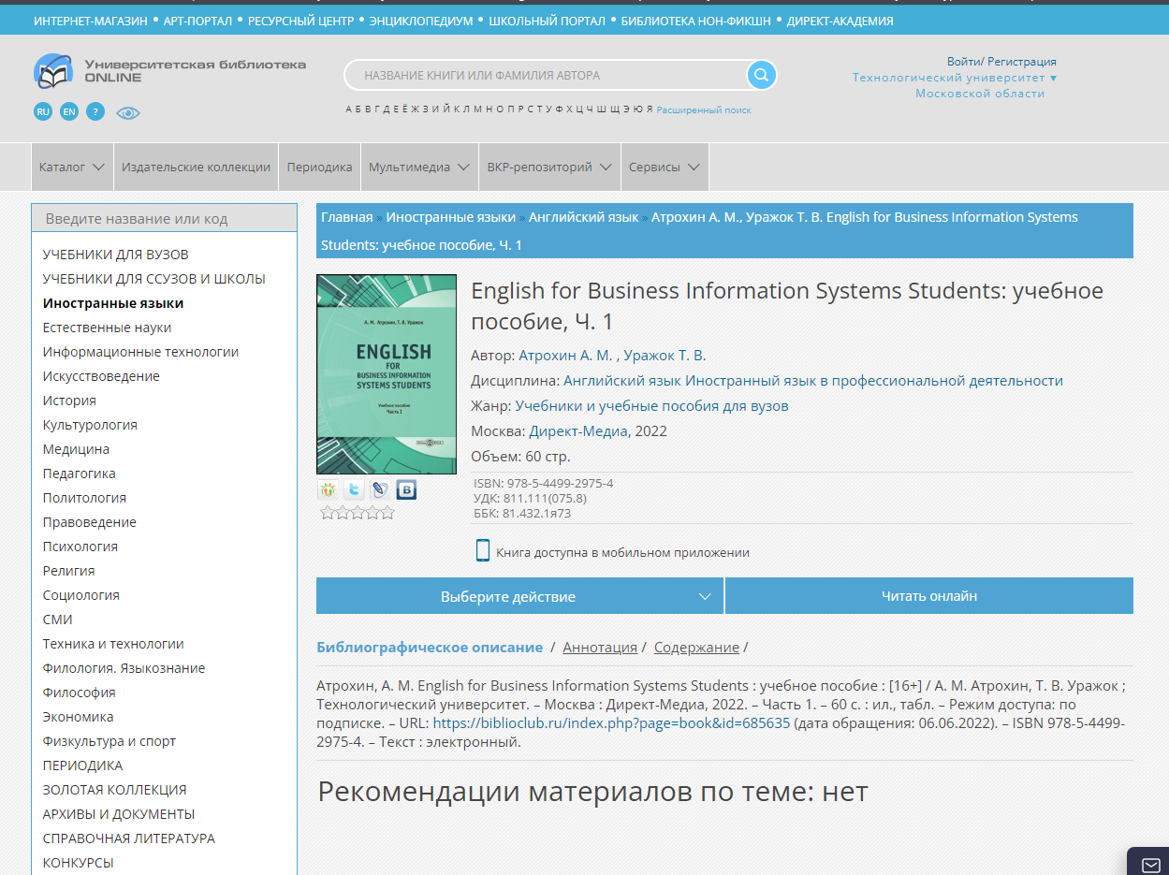This screenshot has width=1169, height=875.
Task: Select the Библиографическое описание tab
Action: coord(430,648)
